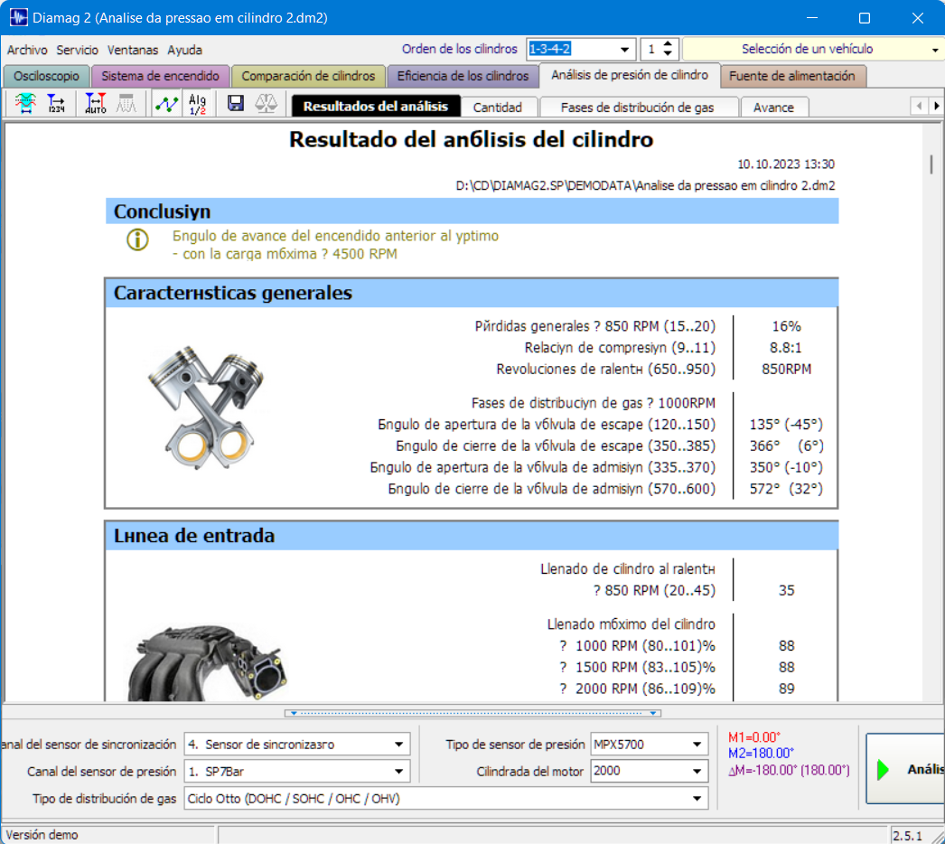945x844 pixels.
Task: Click the balance scales compare icon
Action: click(x=266, y=104)
